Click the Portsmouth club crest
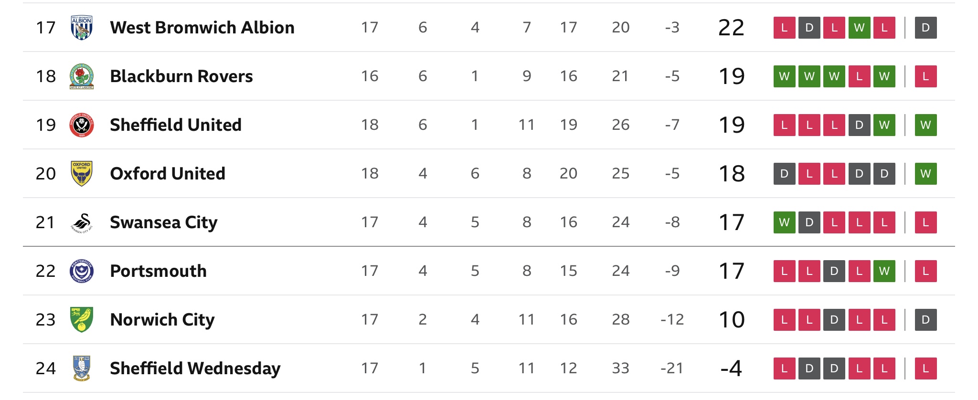 pos(82,271)
